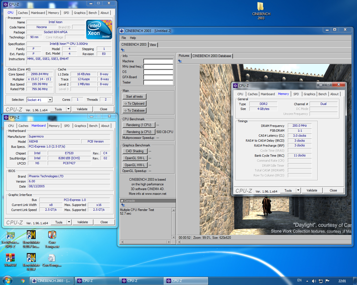The width and height of the screenshot is (357, 285).
Task: Click the console scrollbar up arrow
Action: tap(173, 210)
